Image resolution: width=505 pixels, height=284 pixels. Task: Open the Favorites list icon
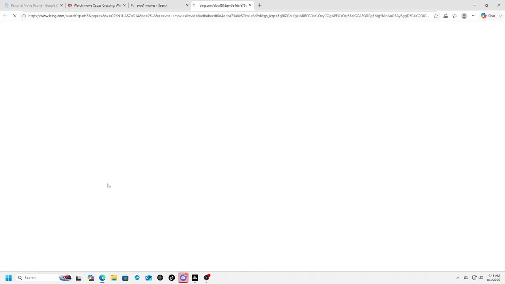pyautogui.click(x=455, y=16)
